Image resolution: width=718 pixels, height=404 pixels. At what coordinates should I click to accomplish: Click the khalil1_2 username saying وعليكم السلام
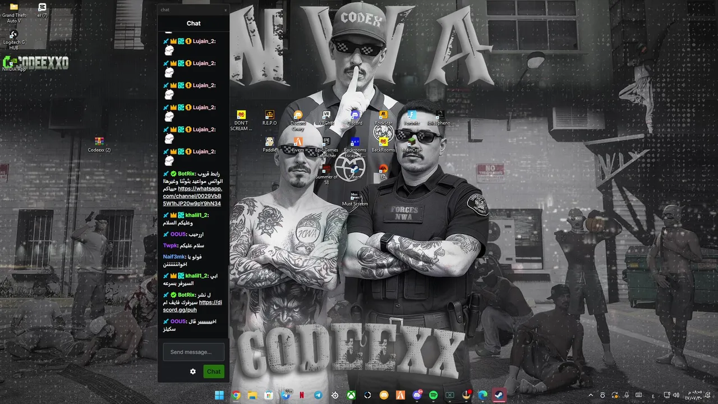point(197,215)
